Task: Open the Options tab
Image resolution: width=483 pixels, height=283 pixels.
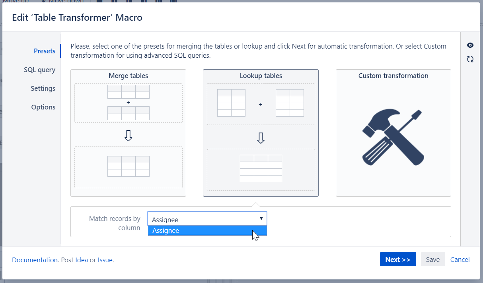Action: 43,107
